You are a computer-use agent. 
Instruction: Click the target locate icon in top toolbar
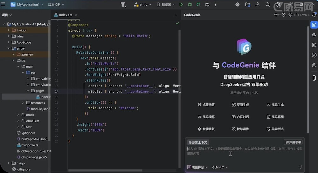coord(237,4)
